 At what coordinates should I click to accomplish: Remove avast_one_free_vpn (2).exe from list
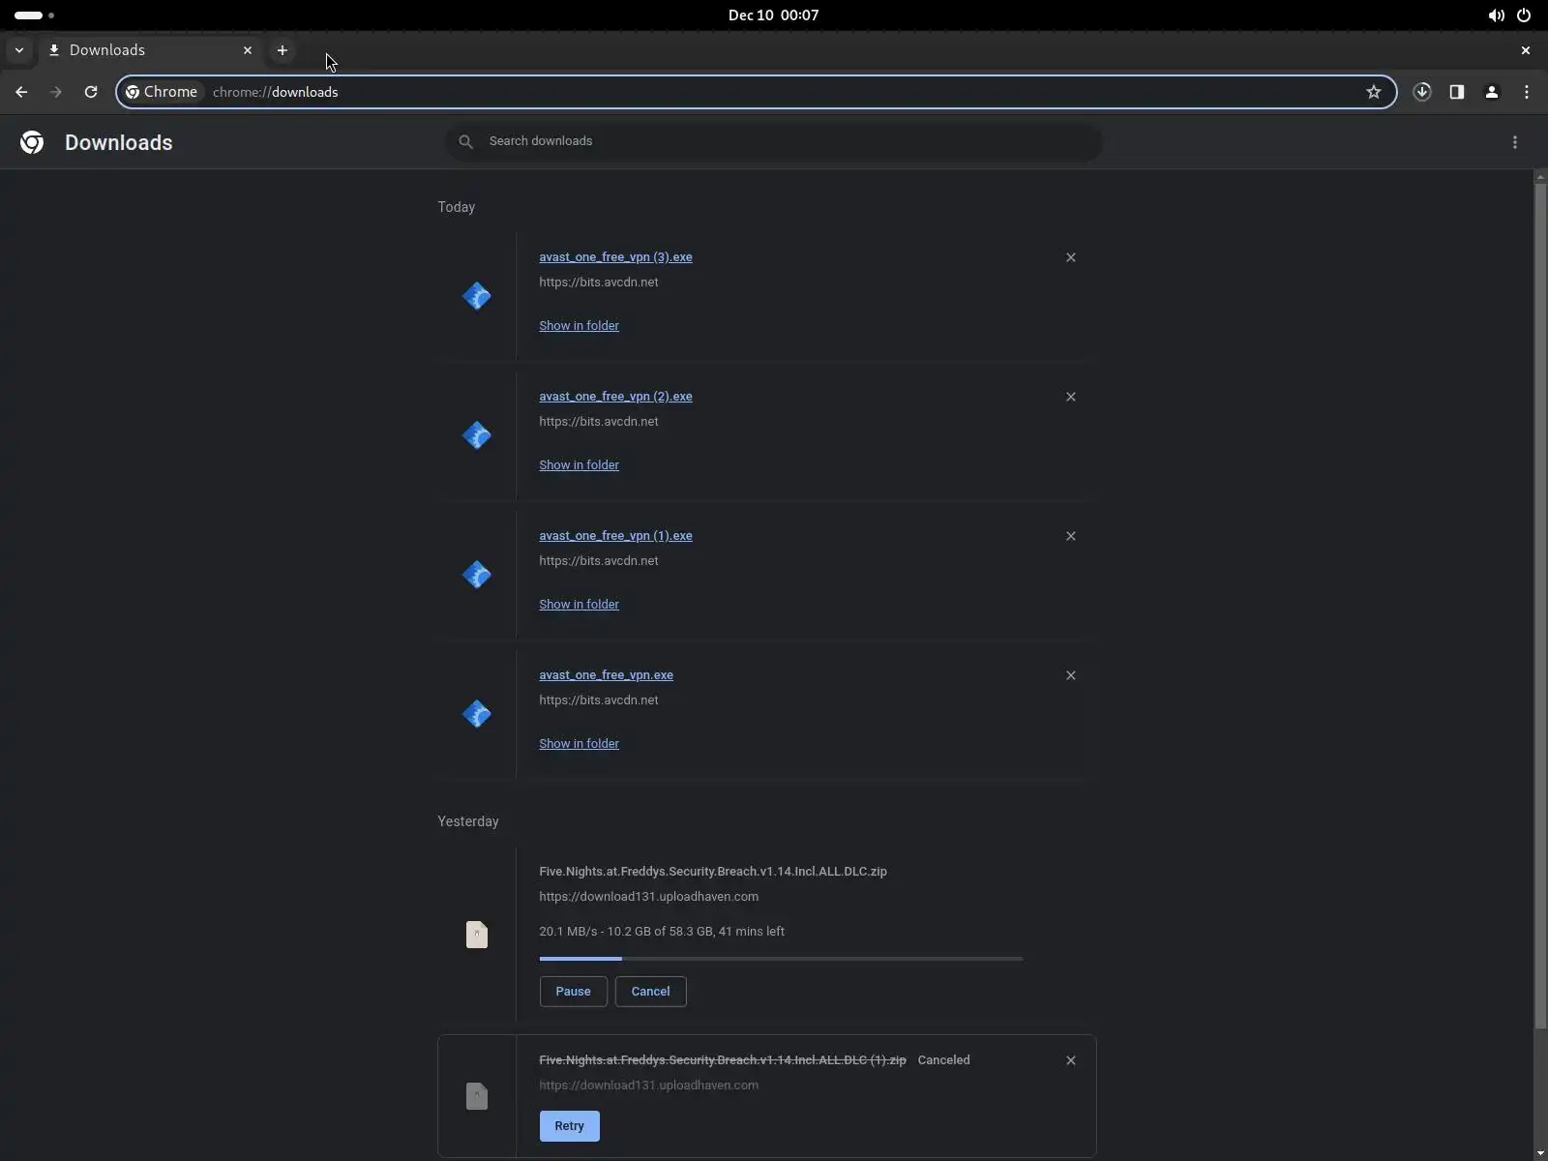pos(1071,397)
